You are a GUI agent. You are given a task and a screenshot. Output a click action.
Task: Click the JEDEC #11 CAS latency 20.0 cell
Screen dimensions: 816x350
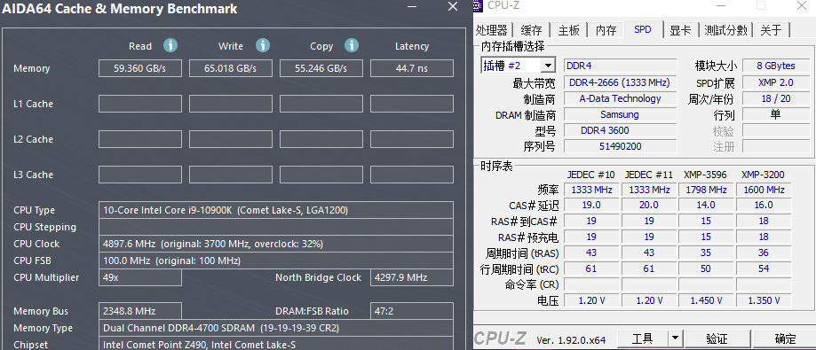click(648, 205)
